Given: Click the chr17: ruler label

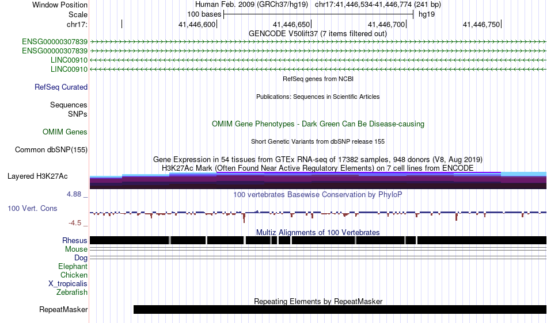Looking at the screenshot, I should [77, 24].
